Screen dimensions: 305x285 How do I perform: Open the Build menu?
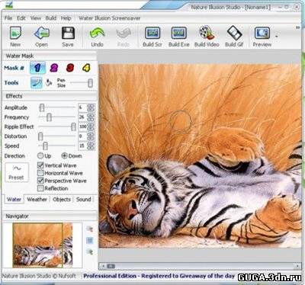(51, 18)
